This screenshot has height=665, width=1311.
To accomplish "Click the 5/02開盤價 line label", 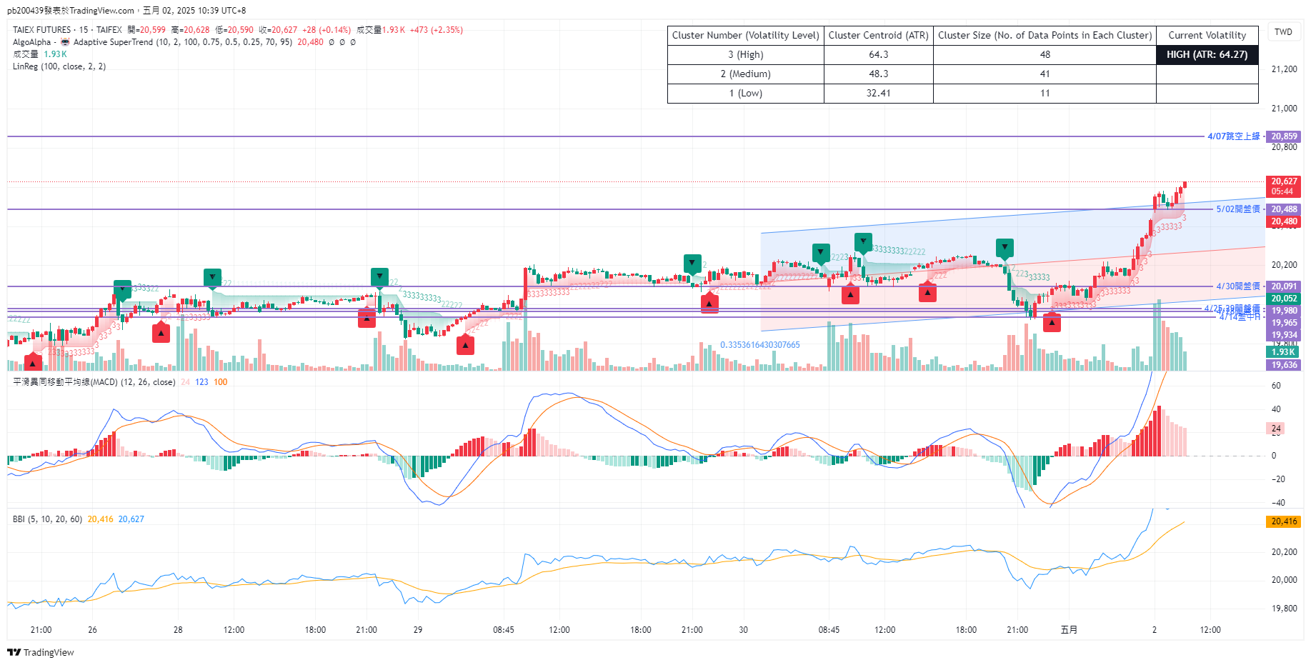I will pos(1238,209).
